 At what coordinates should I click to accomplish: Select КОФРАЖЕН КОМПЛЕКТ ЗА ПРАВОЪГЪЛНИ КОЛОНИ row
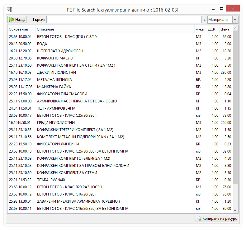click(120, 166)
